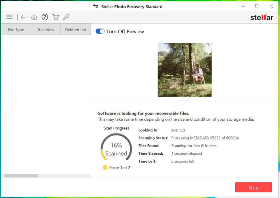Screen dimensions: 280x198
Task: Click the activation key icon
Action: click(x=66, y=17)
